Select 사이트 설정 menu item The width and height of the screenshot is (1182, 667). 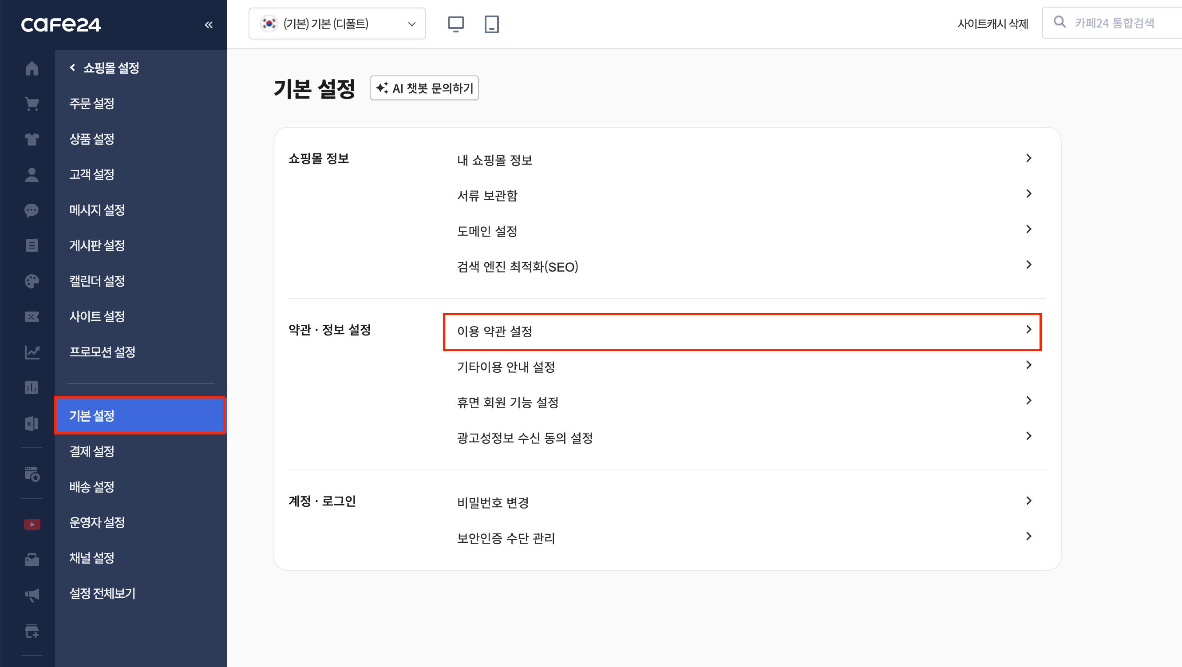(141, 316)
